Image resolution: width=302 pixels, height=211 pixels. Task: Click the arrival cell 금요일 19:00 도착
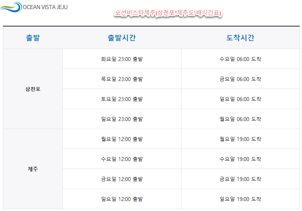[240, 179]
